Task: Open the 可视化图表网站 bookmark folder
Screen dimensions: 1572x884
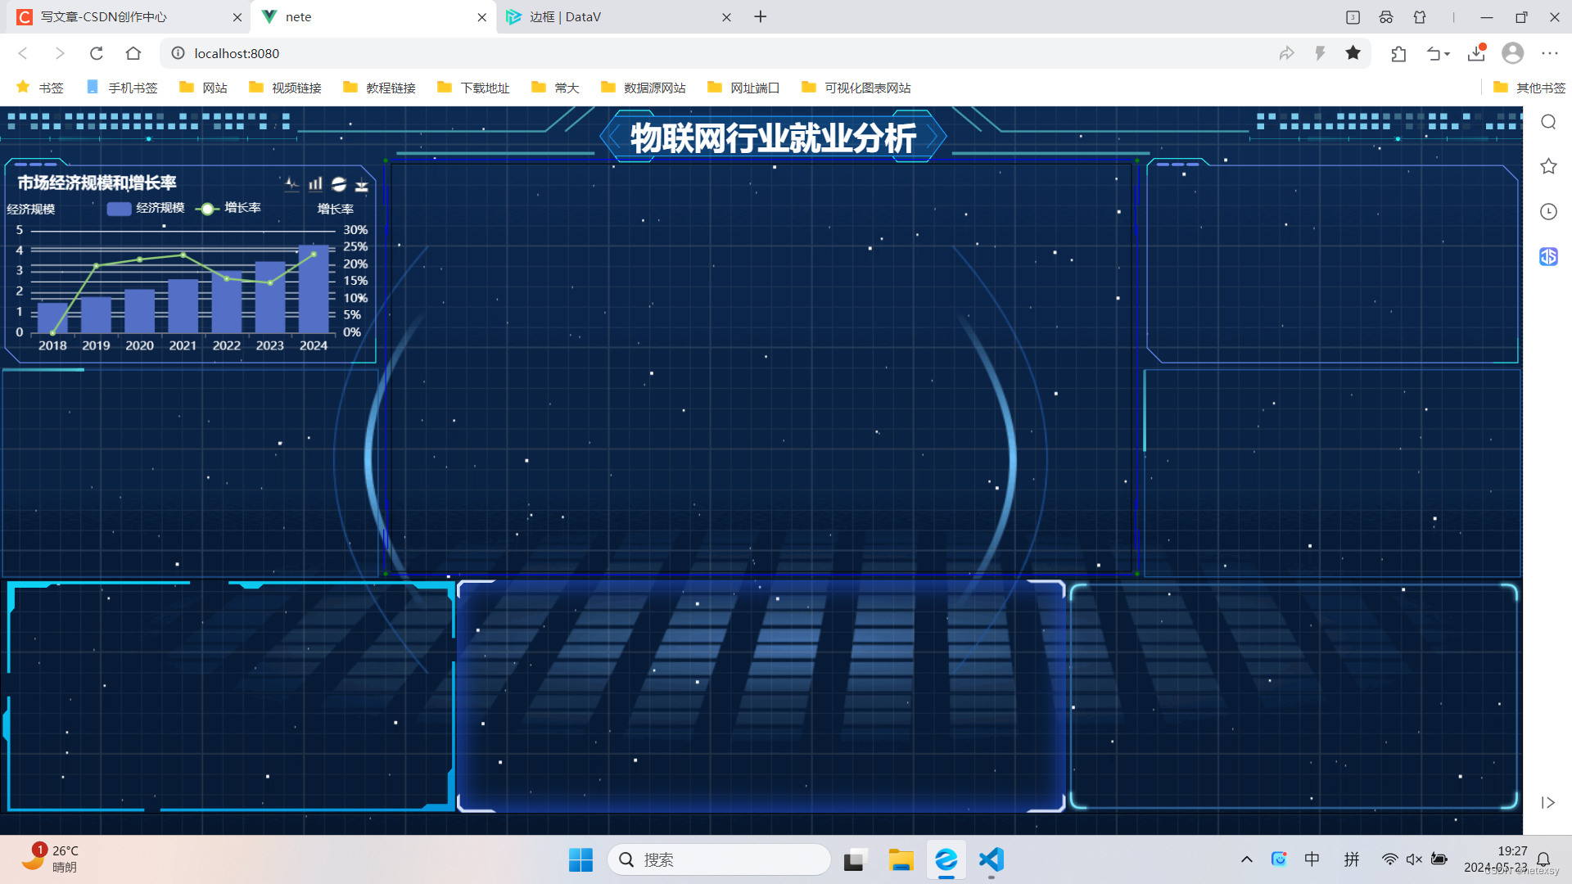Action: (x=856, y=88)
